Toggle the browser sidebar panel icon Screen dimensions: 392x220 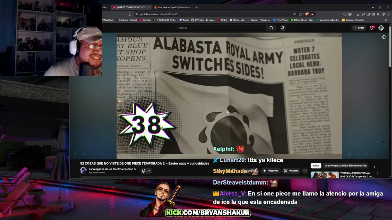pyautogui.click(x=368, y=14)
